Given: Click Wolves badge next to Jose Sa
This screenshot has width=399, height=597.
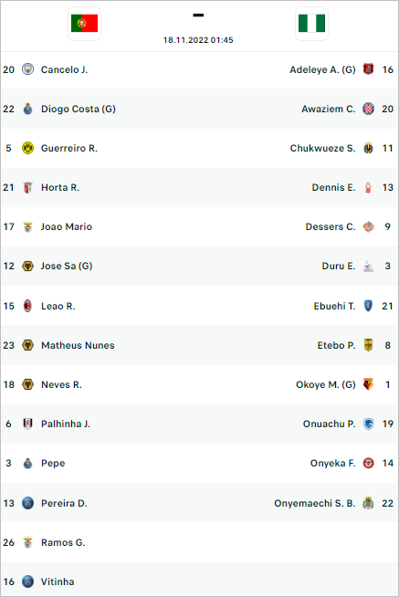Looking at the screenshot, I should click(27, 266).
